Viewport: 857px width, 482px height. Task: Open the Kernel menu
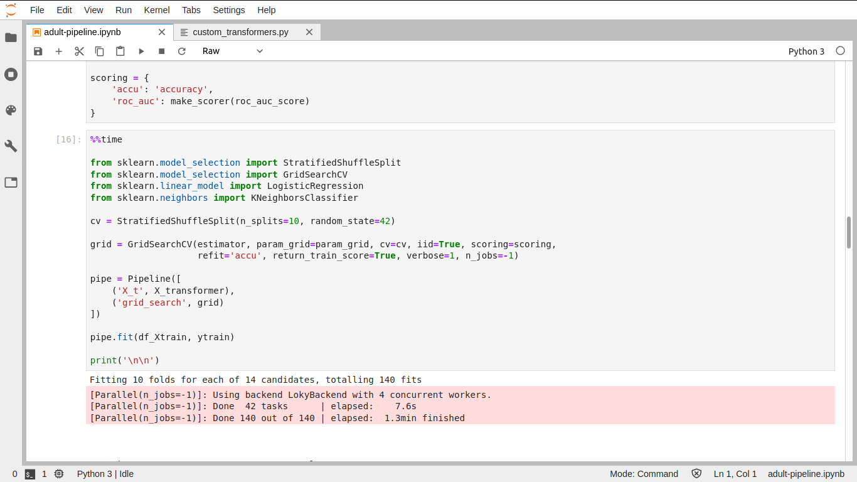[157, 9]
